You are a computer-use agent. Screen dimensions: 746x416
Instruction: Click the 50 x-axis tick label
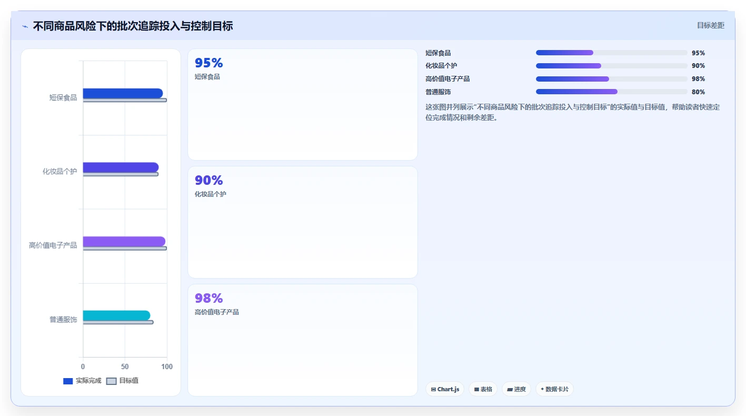(125, 367)
